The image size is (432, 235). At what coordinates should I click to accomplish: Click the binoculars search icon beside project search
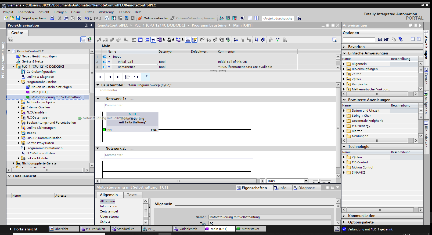[299, 18]
